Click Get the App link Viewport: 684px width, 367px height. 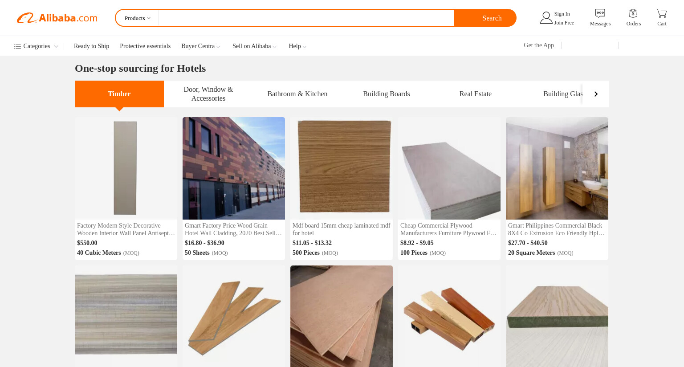539,45
